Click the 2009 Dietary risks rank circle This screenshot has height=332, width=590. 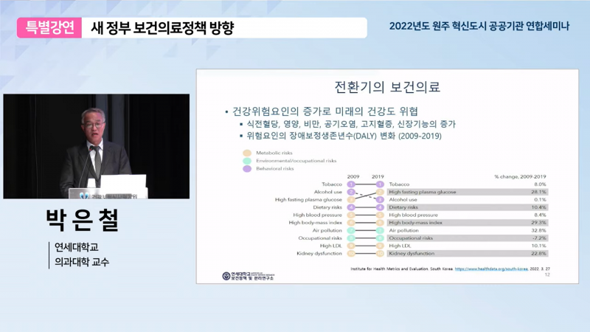coord(351,207)
